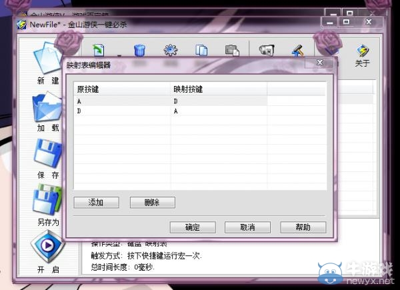Click the gear settings toolbar icon
The height and width of the screenshot is (290, 400).
[171, 51]
